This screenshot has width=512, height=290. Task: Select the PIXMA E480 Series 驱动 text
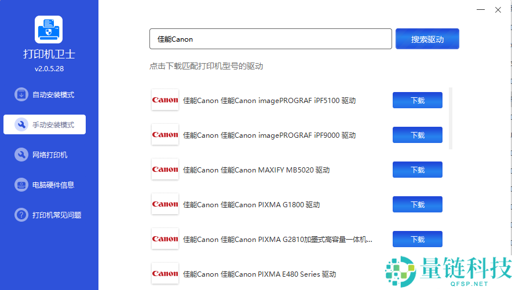(259, 274)
